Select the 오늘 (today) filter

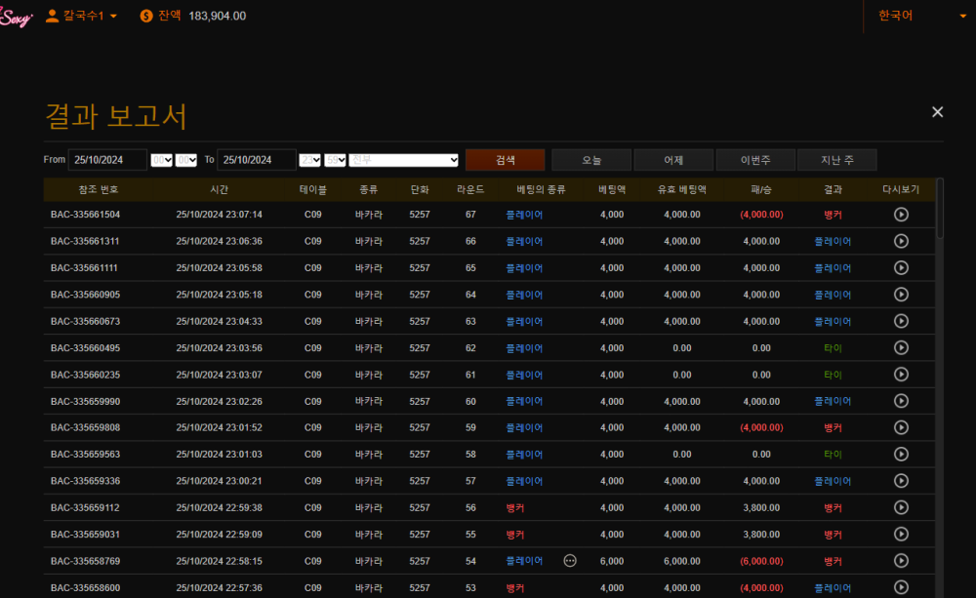[x=591, y=160]
